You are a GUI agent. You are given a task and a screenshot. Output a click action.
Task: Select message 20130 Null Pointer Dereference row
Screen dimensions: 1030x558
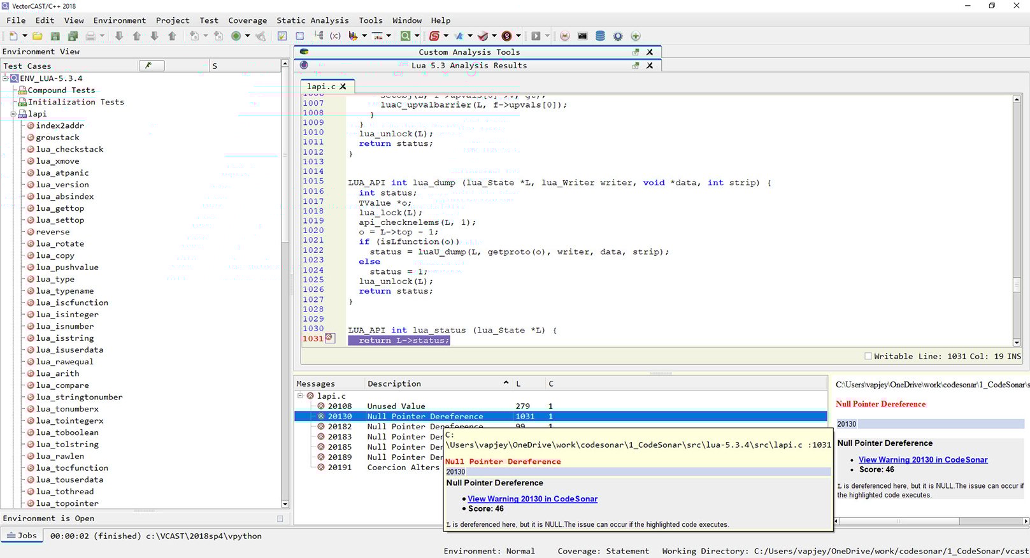(x=561, y=417)
